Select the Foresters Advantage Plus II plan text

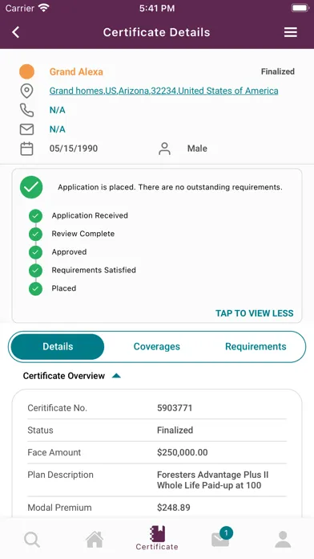pyautogui.click(x=212, y=479)
